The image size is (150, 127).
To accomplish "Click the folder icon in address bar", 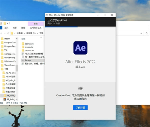I will click(12, 33).
